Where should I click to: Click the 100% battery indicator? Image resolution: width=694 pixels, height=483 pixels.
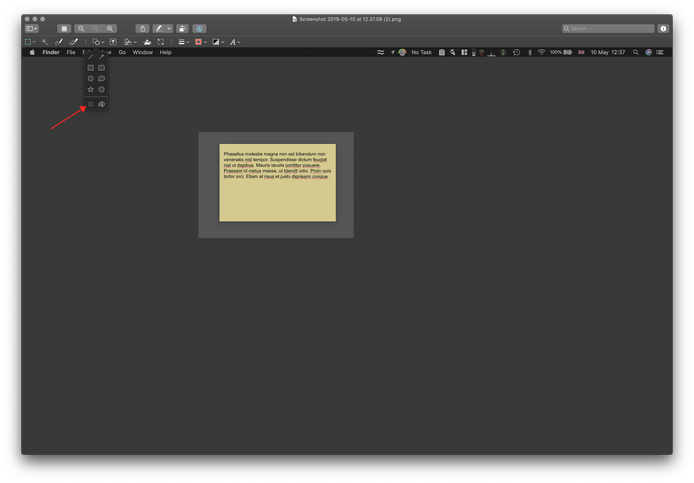click(x=561, y=52)
